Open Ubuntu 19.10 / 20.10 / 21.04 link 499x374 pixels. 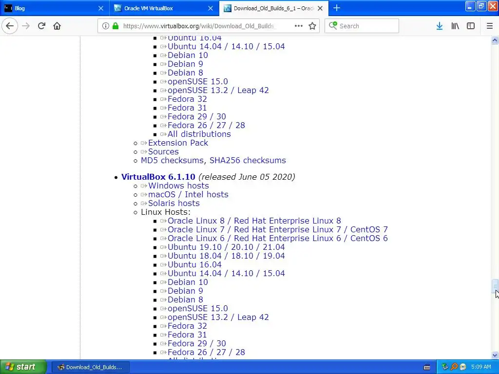coord(226,247)
